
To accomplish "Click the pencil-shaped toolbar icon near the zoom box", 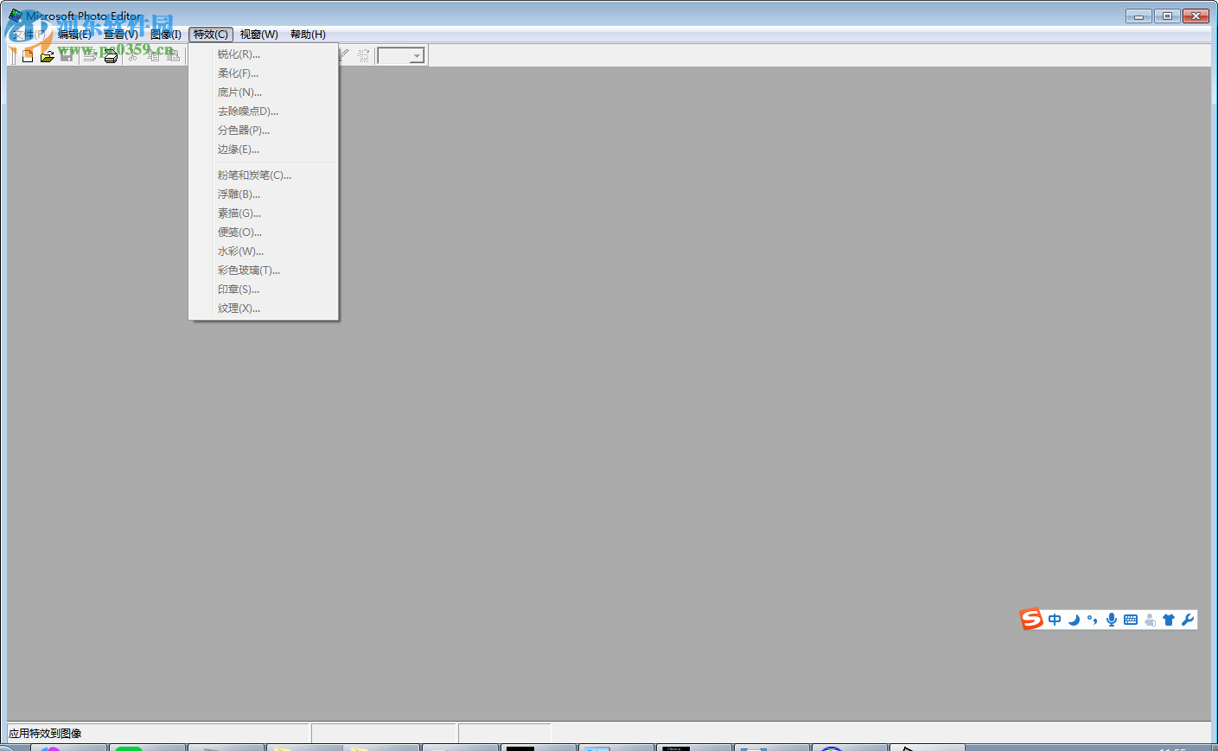I will tap(344, 56).
